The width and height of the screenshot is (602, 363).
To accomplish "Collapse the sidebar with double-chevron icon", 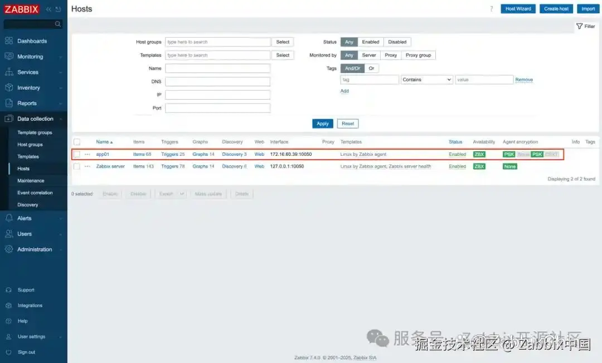I will (x=48, y=9).
